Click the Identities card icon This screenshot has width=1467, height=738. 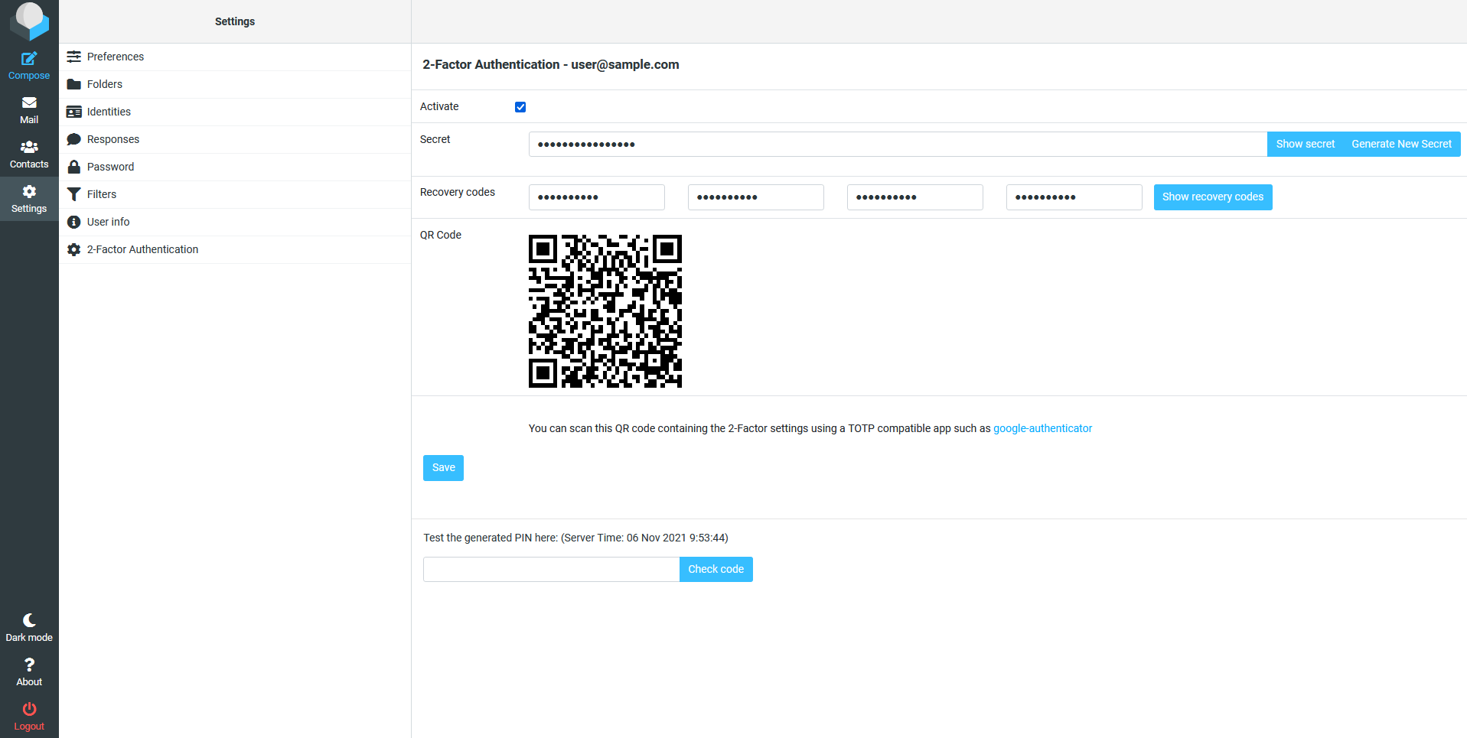pyautogui.click(x=74, y=112)
